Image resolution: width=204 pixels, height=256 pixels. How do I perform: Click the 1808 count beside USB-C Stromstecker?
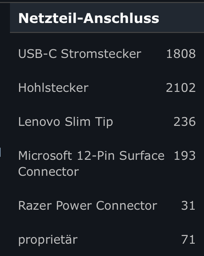point(181,54)
